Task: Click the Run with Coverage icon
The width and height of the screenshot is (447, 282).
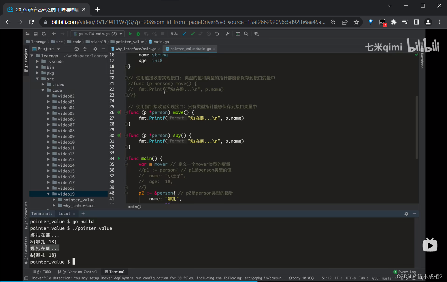Action: pos(146,34)
